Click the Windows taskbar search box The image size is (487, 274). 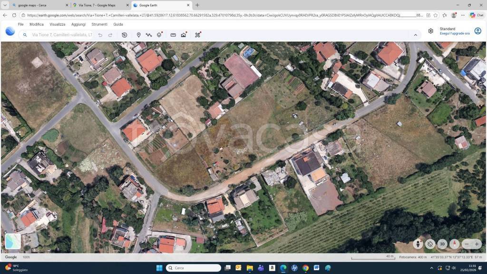tap(194, 268)
